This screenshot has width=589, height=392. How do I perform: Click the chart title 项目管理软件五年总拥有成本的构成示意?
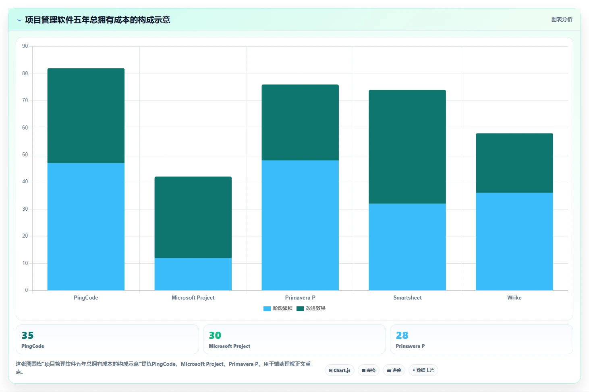point(97,20)
